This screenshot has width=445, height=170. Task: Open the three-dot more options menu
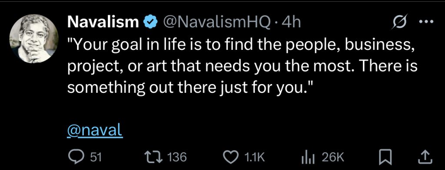[427, 22]
